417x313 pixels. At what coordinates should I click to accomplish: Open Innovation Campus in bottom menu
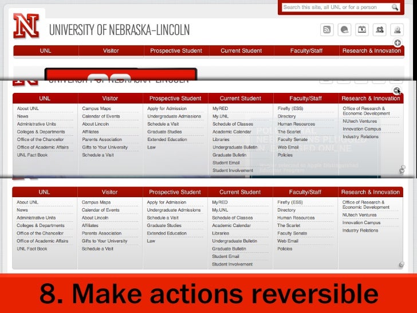click(361, 222)
